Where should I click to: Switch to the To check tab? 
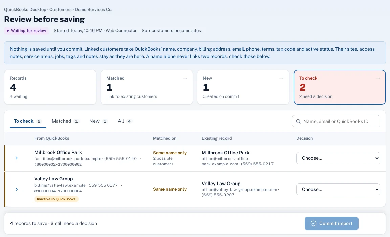pos(28,121)
